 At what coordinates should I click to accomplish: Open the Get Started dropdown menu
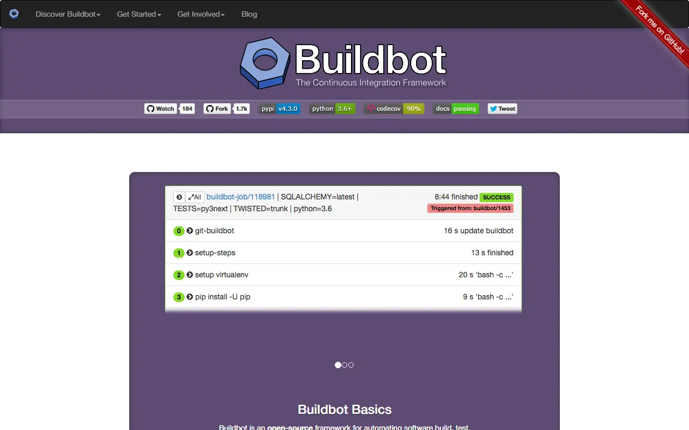click(x=139, y=14)
